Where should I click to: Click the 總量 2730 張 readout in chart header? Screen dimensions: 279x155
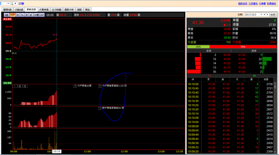coord(132,15)
